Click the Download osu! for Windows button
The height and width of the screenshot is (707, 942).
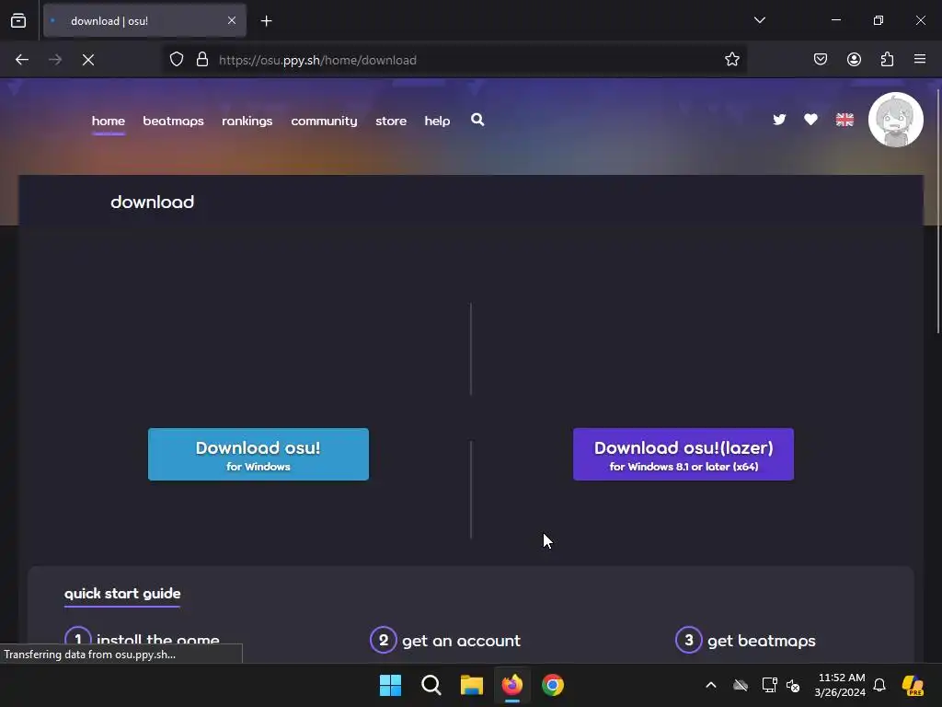point(258,455)
